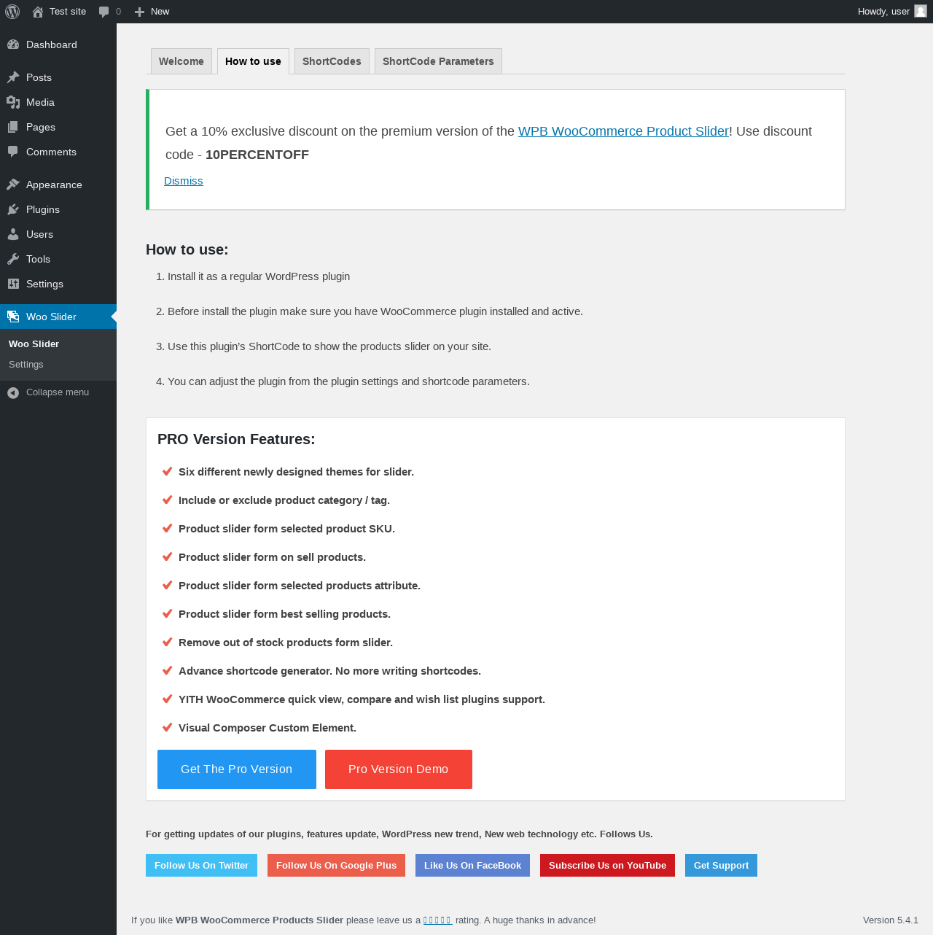Click the 'Version 5.4.1' footer text
Viewport: 933px width, 935px height.
[891, 920]
